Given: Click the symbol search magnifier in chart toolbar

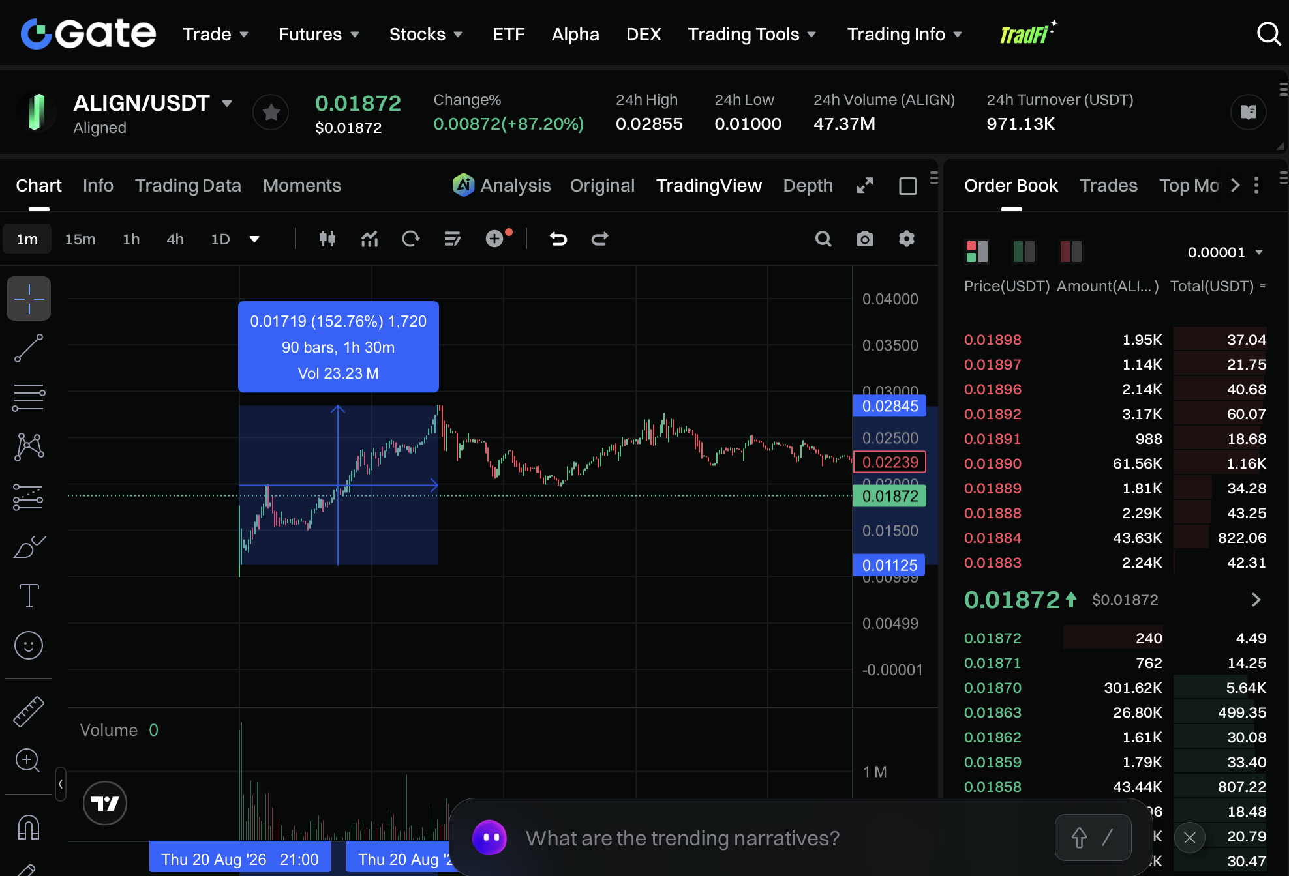Looking at the screenshot, I should coord(823,239).
